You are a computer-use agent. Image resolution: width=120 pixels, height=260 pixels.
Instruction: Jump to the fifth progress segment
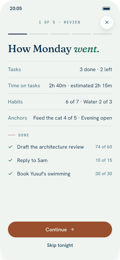tap(102, 34)
